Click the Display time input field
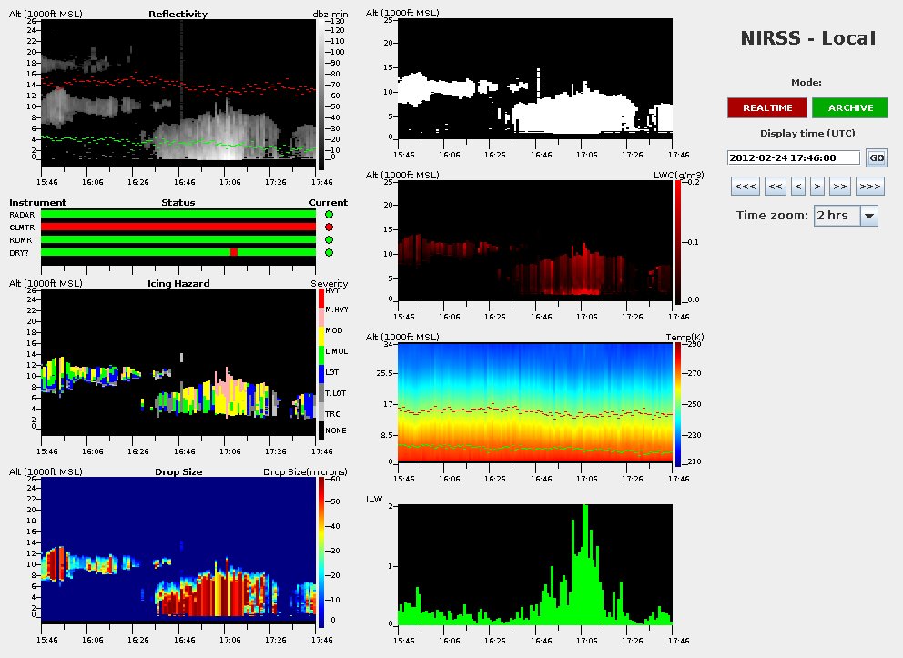Image resolution: width=903 pixels, height=658 pixels. tap(794, 157)
